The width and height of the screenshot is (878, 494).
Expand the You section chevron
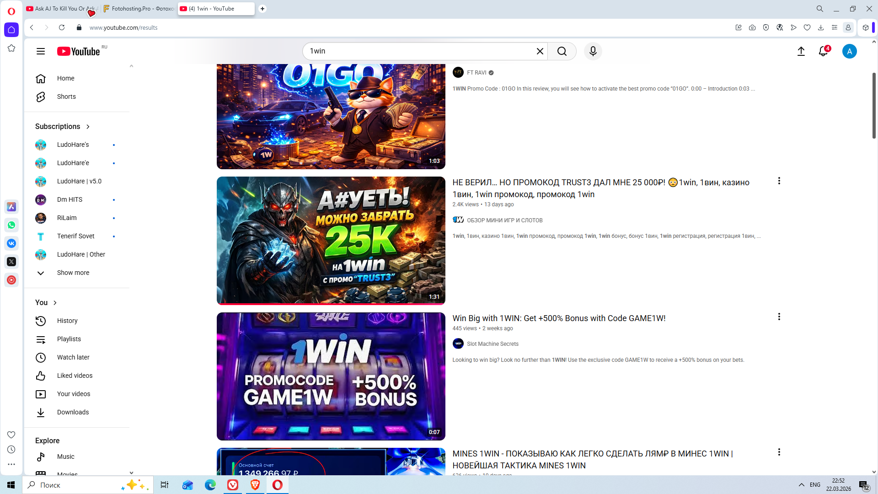click(55, 303)
